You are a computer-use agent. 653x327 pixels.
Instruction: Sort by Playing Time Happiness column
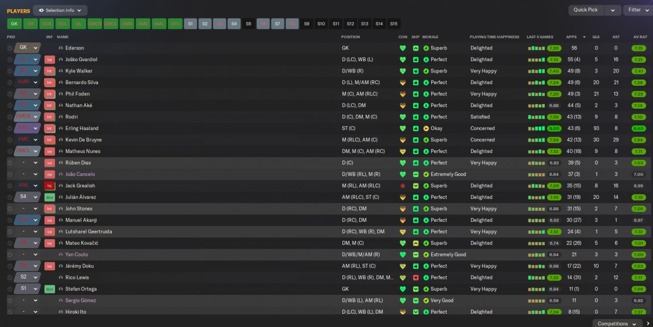click(494, 37)
